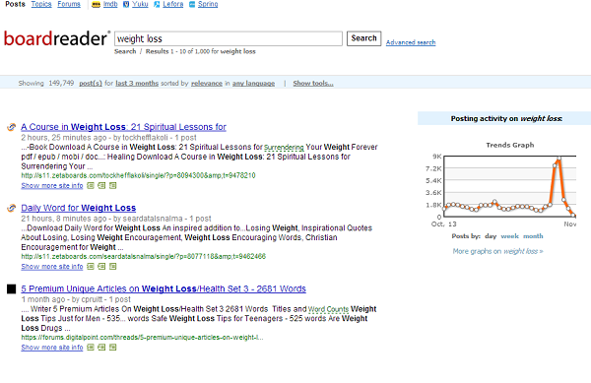Click first green icon under '5 Premium Unique Articles'

tap(91, 348)
